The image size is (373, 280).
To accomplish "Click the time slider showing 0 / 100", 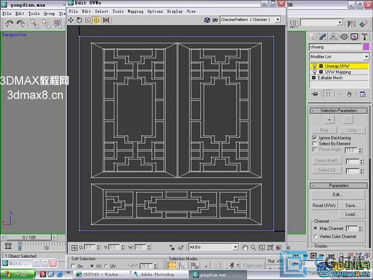I will [29, 237].
